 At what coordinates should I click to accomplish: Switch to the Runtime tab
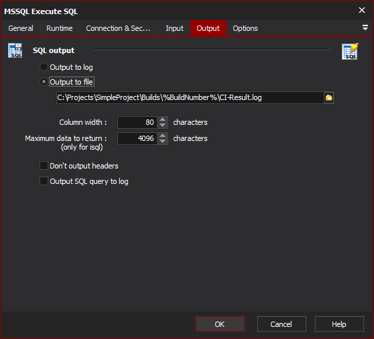coord(60,28)
